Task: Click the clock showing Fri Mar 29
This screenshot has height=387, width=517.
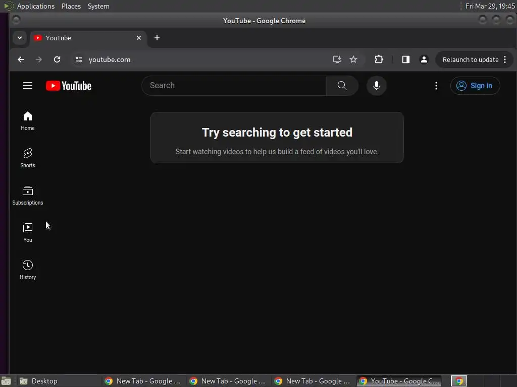Action: pyautogui.click(x=490, y=6)
